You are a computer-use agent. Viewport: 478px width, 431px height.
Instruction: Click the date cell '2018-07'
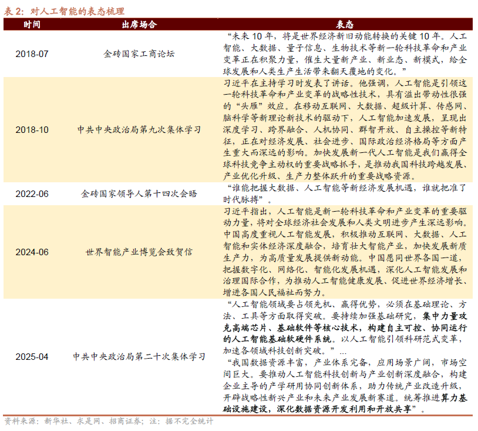click(x=32, y=54)
